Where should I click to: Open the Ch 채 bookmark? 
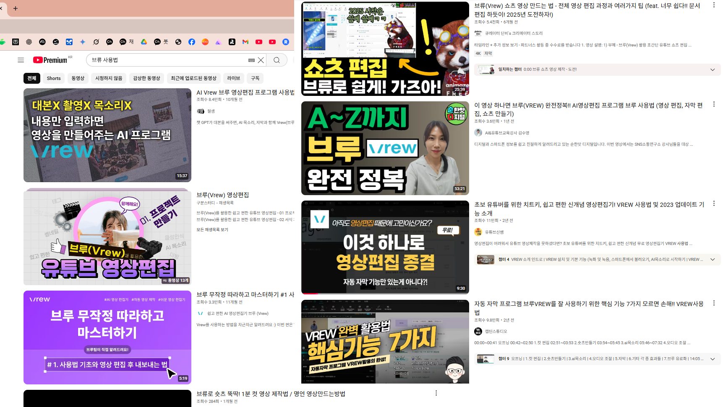(x=126, y=42)
